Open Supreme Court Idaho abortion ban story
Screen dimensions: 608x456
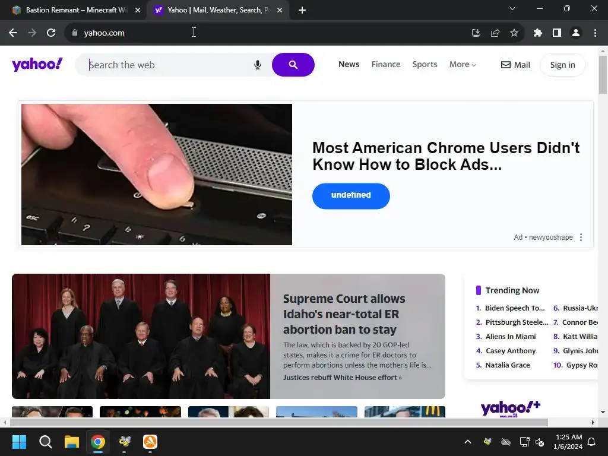(344, 314)
